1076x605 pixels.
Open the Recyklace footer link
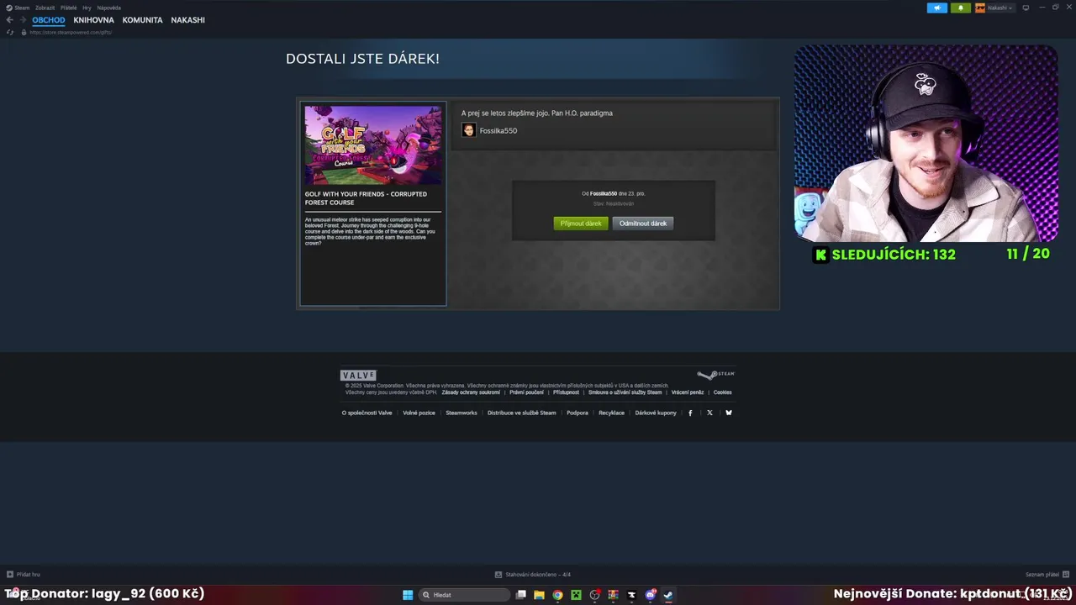pos(611,413)
